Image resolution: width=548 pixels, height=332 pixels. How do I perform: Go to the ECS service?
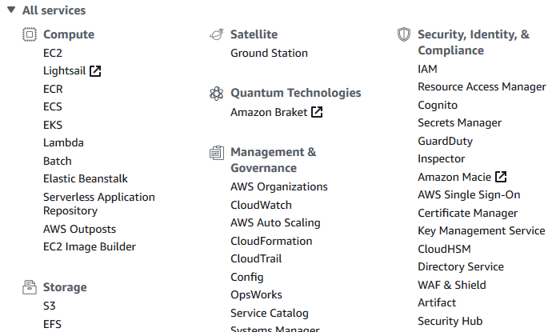point(53,106)
